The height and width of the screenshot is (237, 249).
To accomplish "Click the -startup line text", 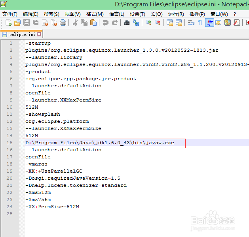I will [x=38, y=43].
